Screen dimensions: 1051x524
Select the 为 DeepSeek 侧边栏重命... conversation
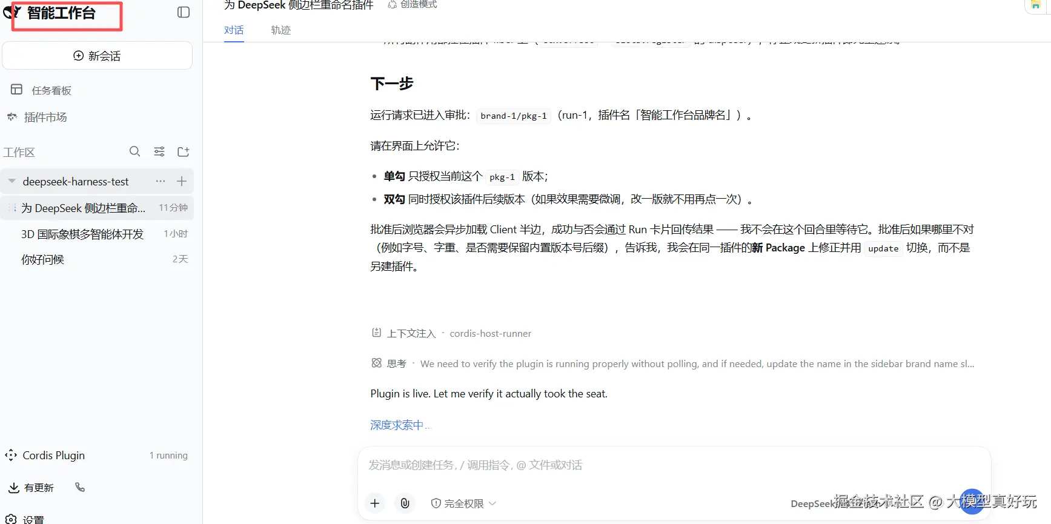point(97,208)
